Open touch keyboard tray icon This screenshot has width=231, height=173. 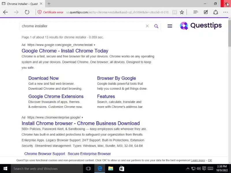pos(210,169)
